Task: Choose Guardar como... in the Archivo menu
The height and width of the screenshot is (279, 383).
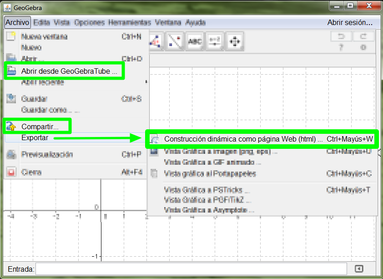Action: [x=76, y=110]
